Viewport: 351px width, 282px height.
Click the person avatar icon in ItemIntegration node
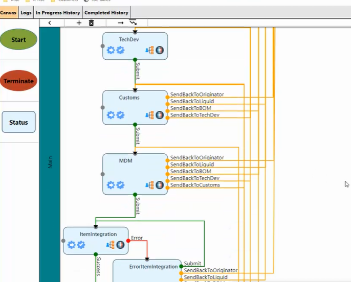click(120, 245)
